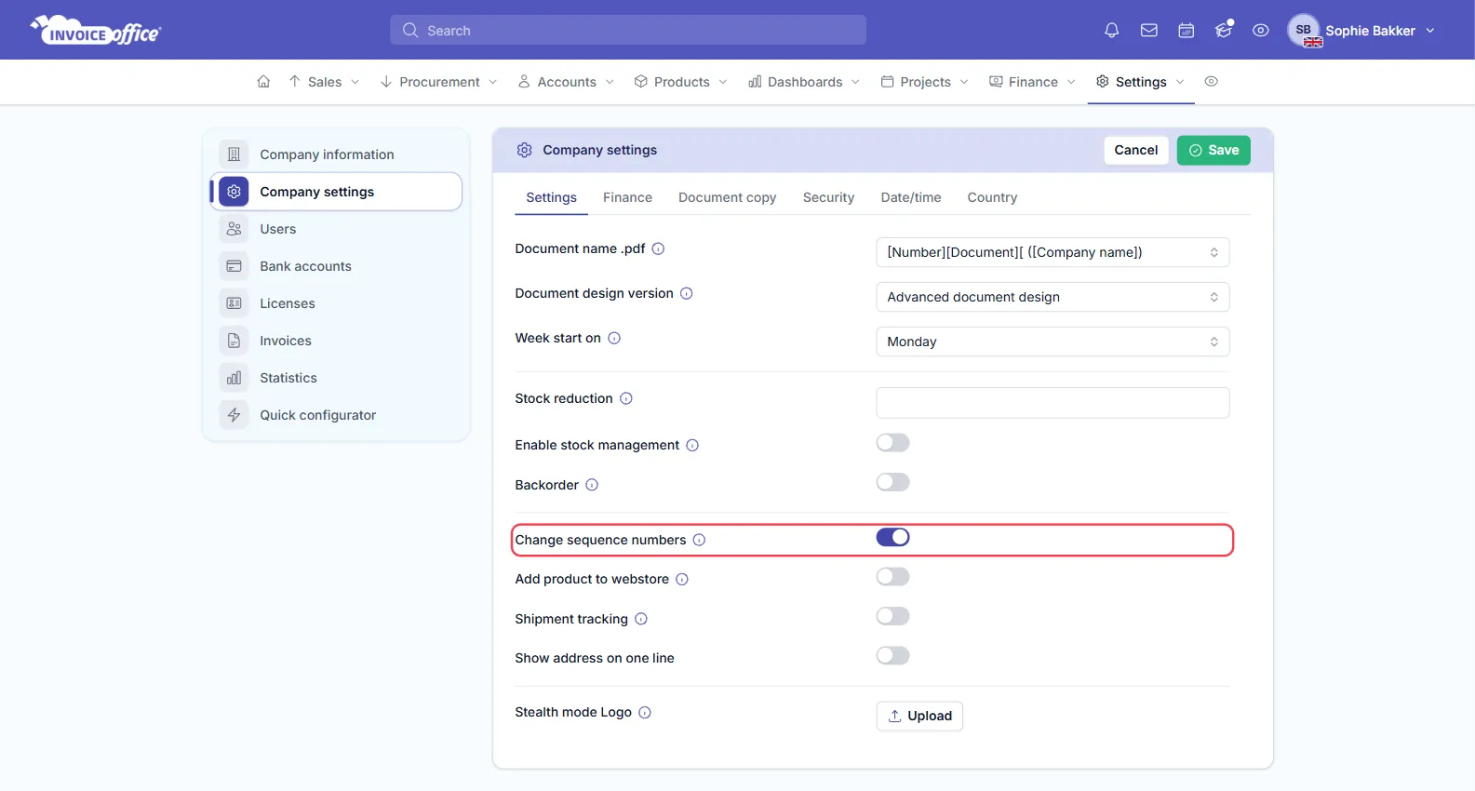Click info icon beside Change sequence numbers
The height and width of the screenshot is (791, 1475).
point(699,540)
